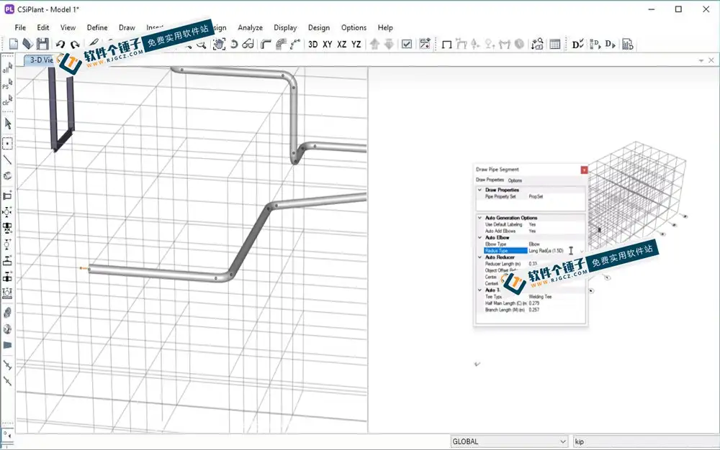Select the 3-D View tab

[x=41, y=60]
